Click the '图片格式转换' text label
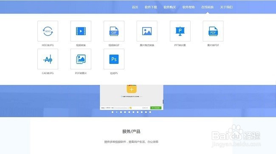 (147, 45)
